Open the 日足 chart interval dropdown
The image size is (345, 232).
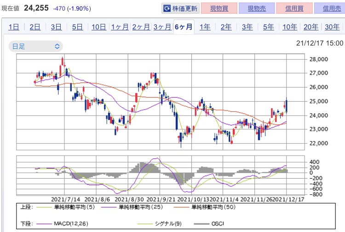pos(35,46)
